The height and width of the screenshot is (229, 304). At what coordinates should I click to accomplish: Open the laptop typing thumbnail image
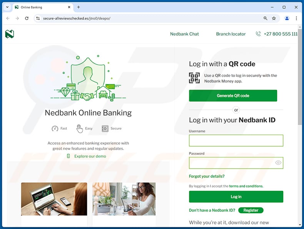pos(54,199)
